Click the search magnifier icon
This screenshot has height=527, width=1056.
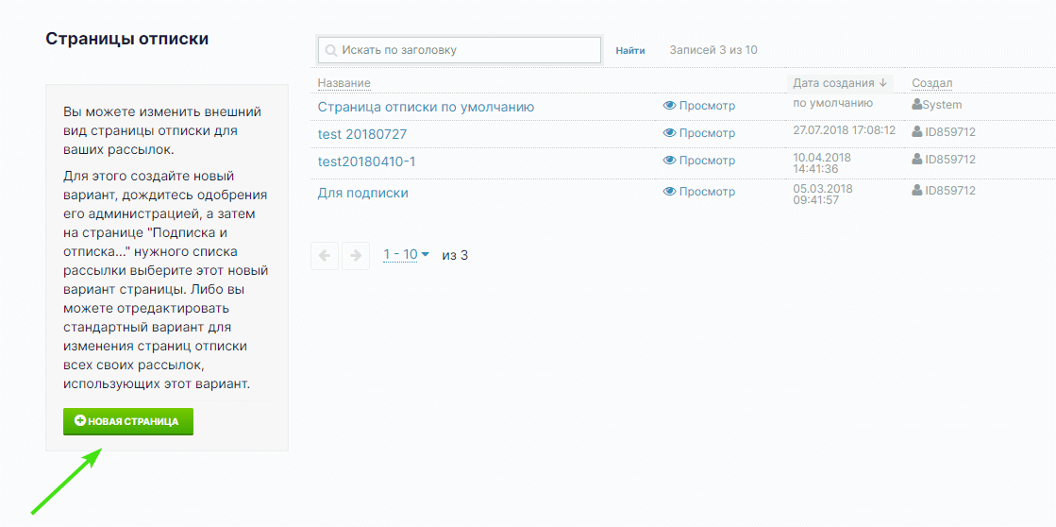tap(330, 51)
